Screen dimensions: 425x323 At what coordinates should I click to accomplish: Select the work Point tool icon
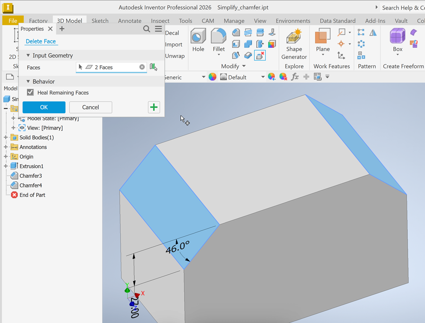pyautogui.click(x=341, y=44)
